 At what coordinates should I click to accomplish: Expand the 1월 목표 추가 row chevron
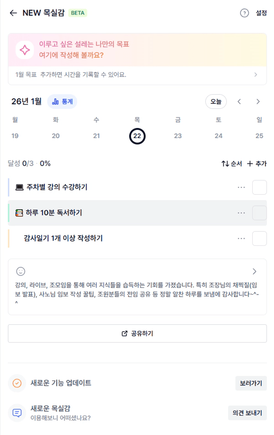[255, 75]
